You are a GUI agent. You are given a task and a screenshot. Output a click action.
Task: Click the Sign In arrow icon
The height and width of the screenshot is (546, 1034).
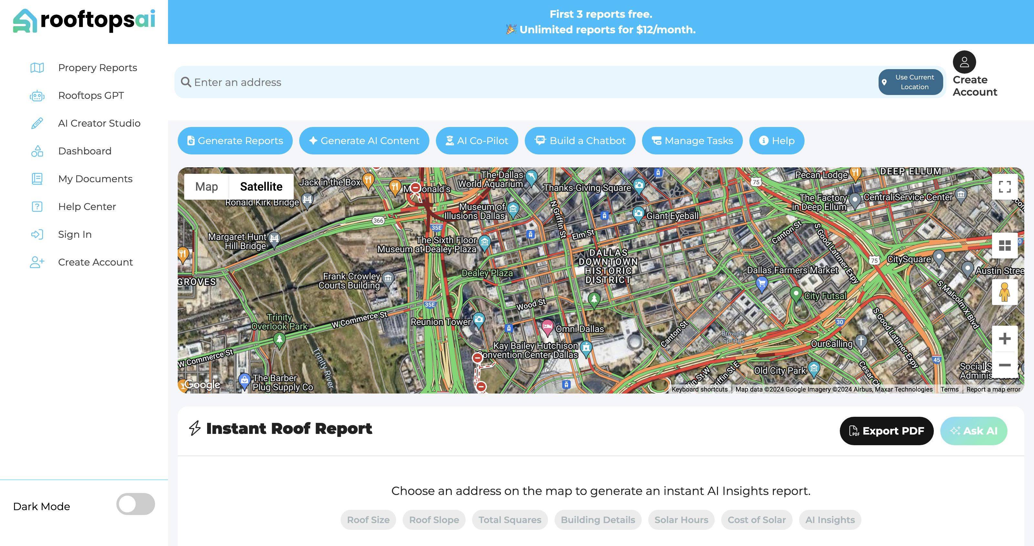[37, 234]
